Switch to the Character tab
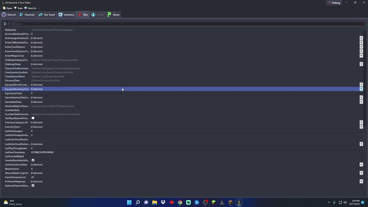Image resolution: width=368 pixels, height=207 pixels. click(x=27, y=15)
